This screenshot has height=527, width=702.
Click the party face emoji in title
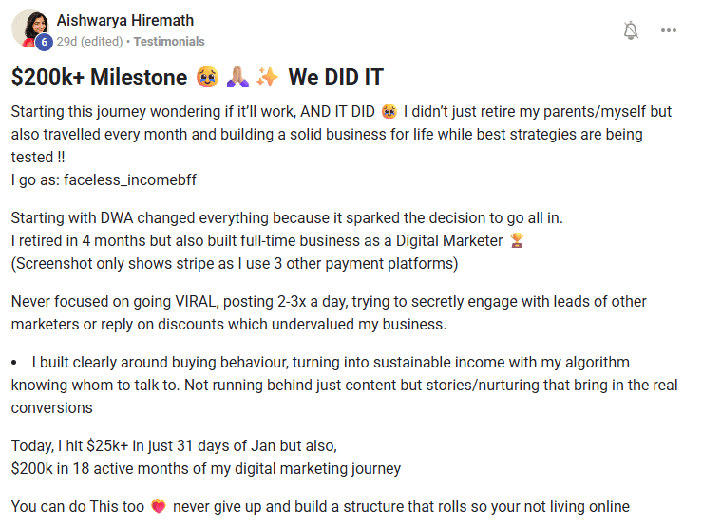pyautogui.click(x=208, y=77)
